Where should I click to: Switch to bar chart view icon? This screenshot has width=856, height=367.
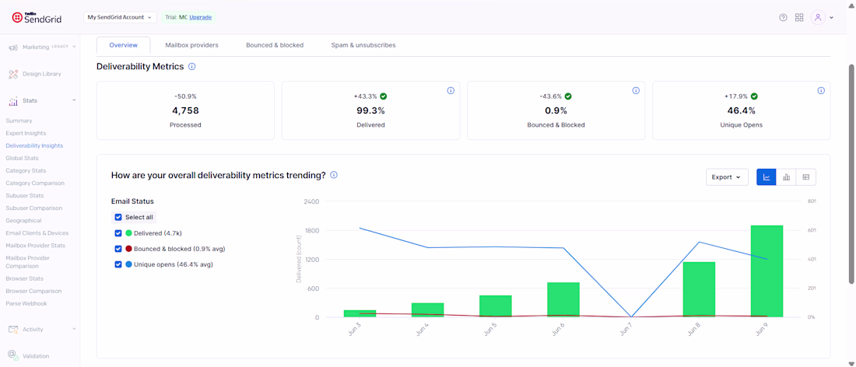click(x=786, y=177)
